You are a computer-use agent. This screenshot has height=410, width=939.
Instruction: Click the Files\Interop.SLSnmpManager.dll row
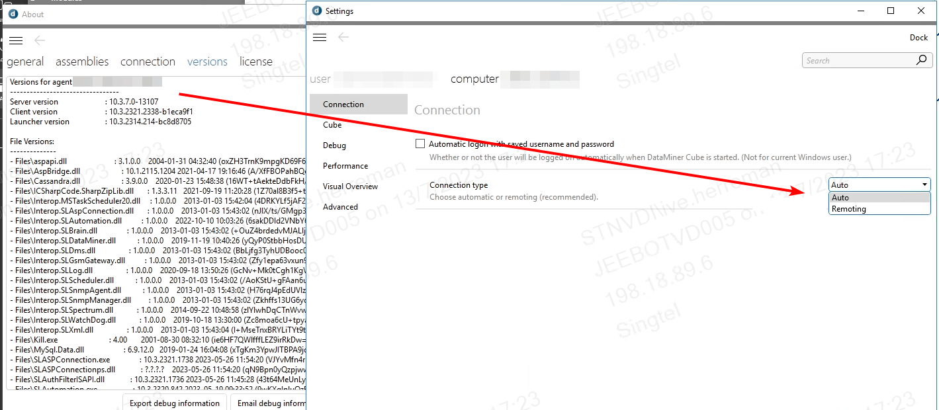pyautogui.click(x=157, y=300)
